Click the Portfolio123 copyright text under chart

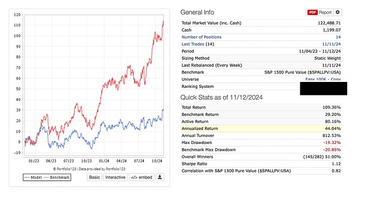89,169
